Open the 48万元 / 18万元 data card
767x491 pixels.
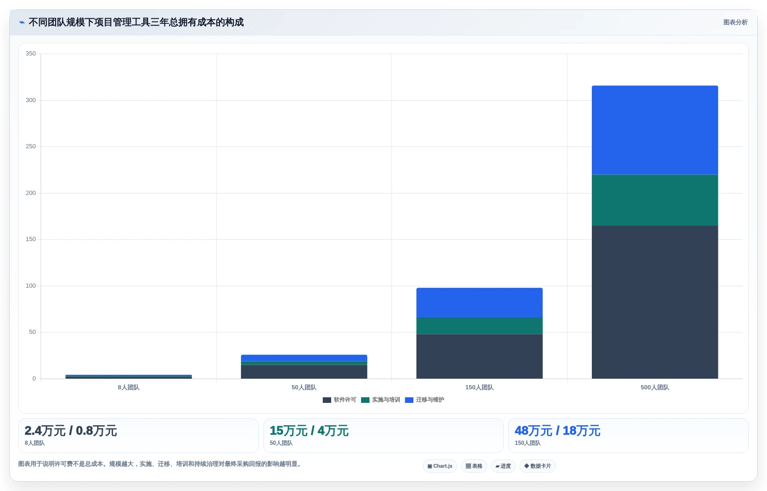click(628, 436)
